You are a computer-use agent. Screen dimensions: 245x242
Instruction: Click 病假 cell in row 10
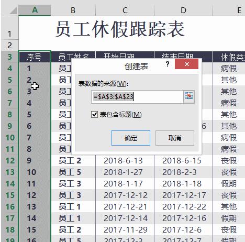click(229, 138)
